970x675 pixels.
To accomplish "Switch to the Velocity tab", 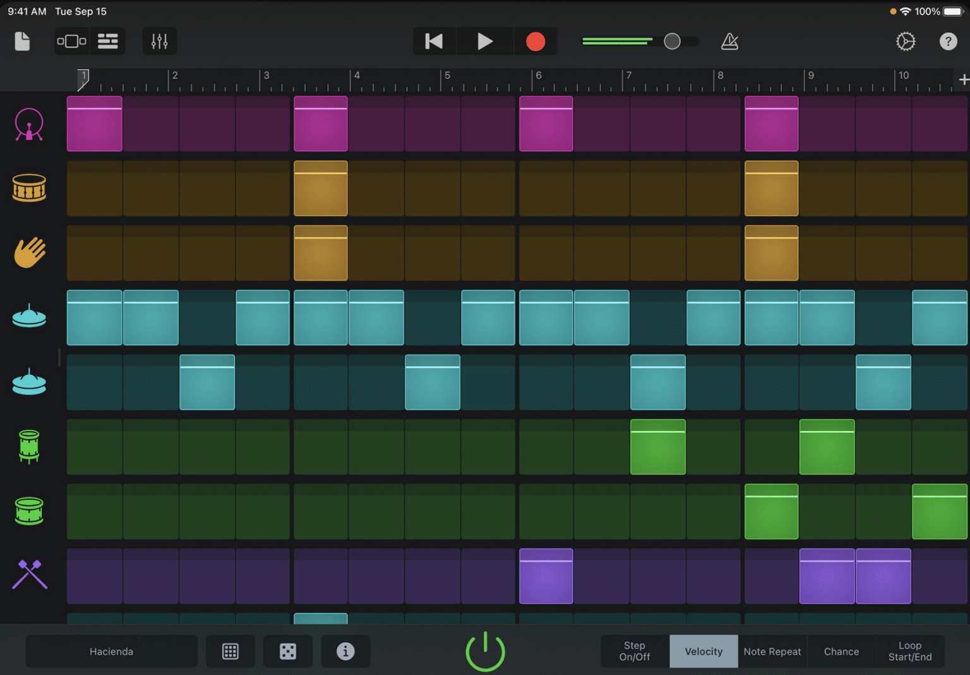I will [703, 651].
